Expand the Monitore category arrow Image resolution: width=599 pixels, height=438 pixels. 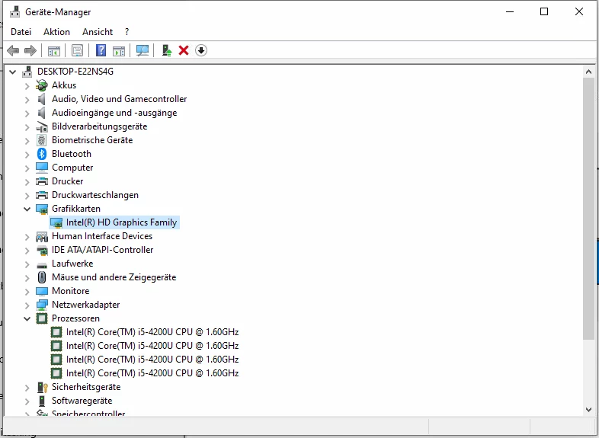click(x=27, y=292)
